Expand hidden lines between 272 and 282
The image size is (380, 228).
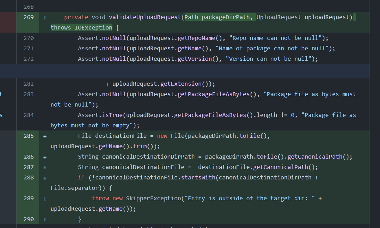[x=190, y=71]
